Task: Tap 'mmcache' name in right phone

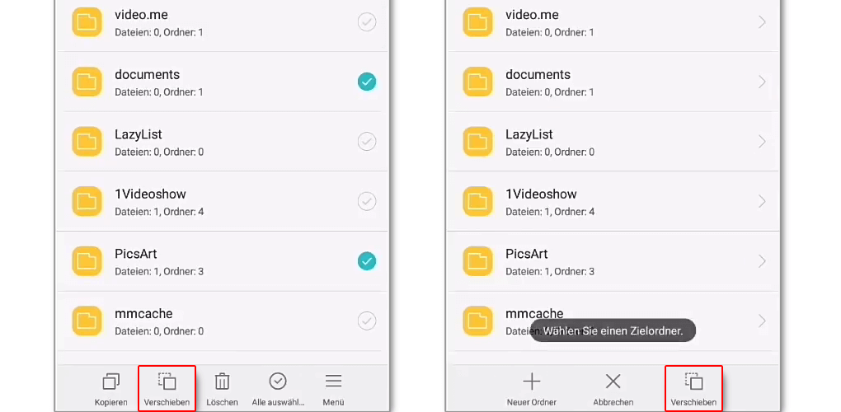Action: (x=534, y=313)
